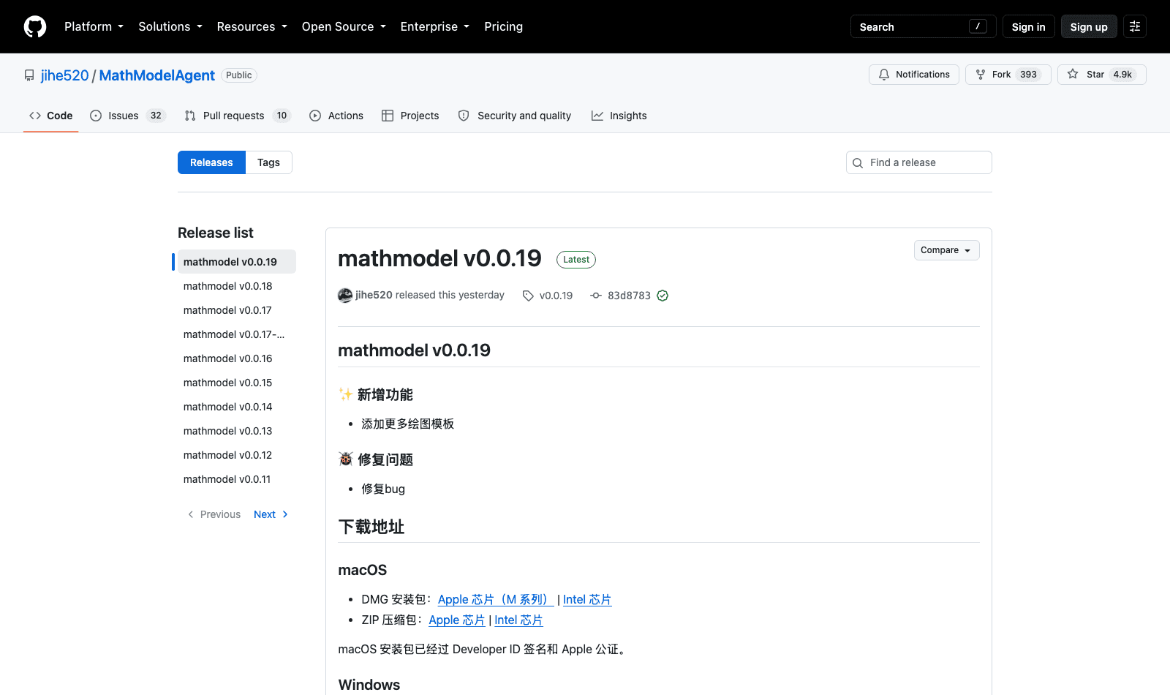The height and width of the screenshot is (695, 1170).
Task: Star the repository via star icon
Action: pos(1073,74)
